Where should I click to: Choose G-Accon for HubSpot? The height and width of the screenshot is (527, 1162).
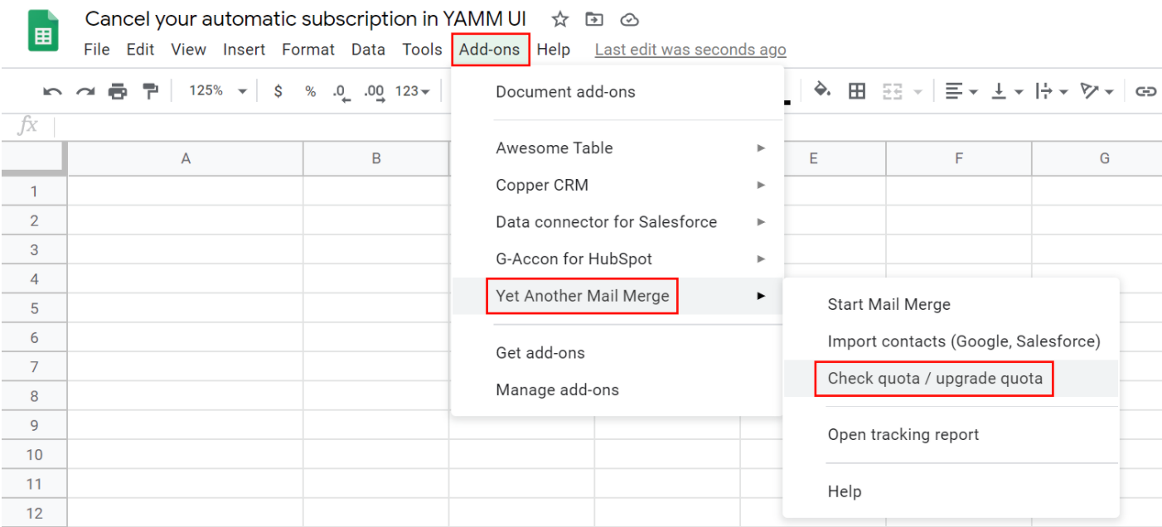pos(617,259)
